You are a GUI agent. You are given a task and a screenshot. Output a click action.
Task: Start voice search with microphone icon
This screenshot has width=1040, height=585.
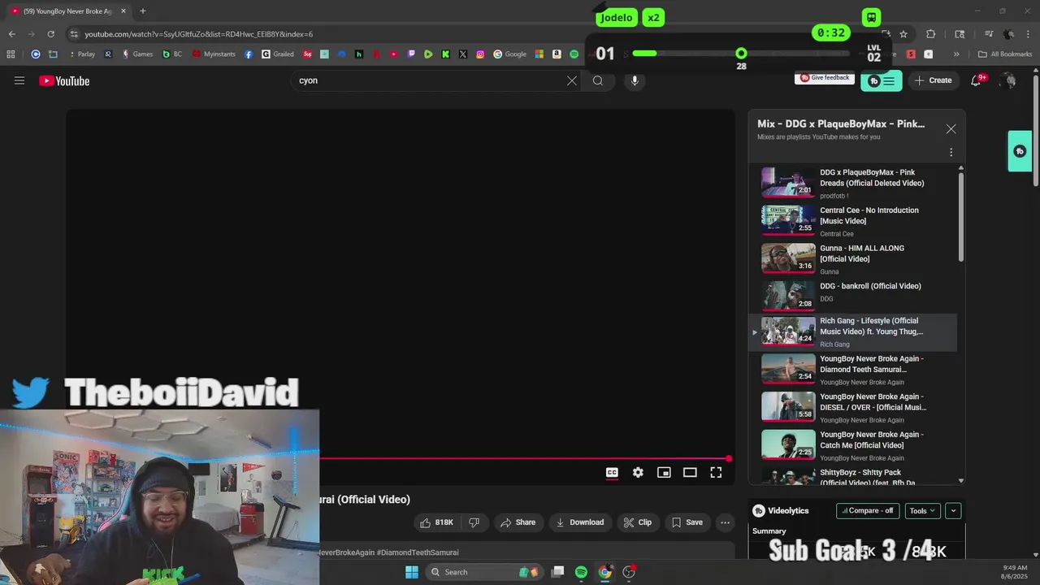coord(635,80)
